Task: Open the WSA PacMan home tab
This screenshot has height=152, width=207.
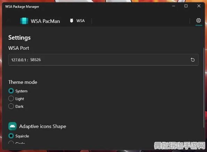Action: 40,21
